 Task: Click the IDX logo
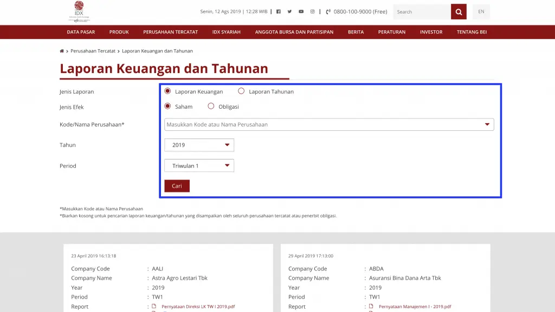coord(79,11)
